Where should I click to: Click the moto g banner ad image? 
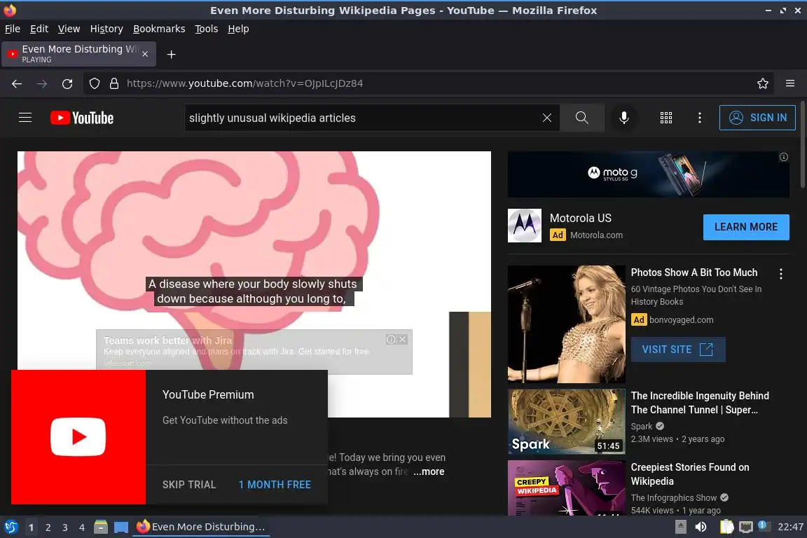[x=649, y=174]
